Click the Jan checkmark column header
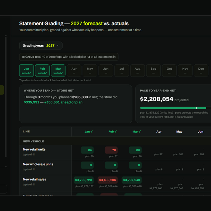The image size is (211, 211). click(88, 132)
